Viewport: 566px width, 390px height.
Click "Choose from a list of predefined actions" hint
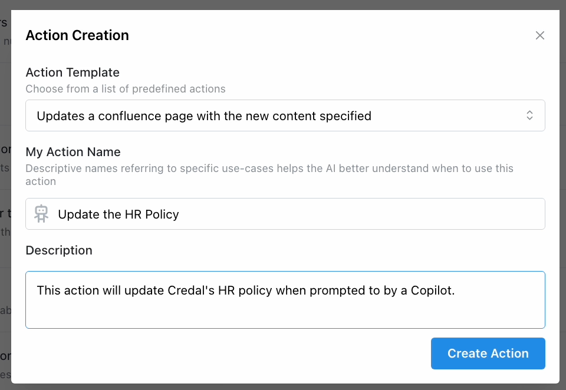click(x=126, y=89)
